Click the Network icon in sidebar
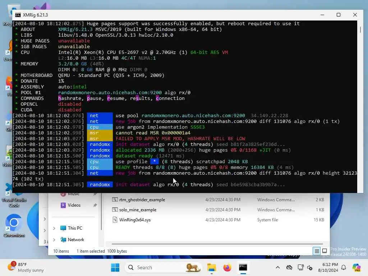Image resolution: width=368 pixels, height=276 pixels. point(63,240)
